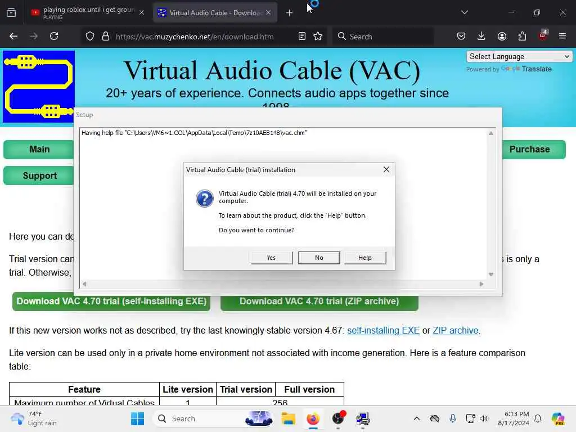
Task: Switch to Firefox in the taskbar
Action: [x=313, y=418]
